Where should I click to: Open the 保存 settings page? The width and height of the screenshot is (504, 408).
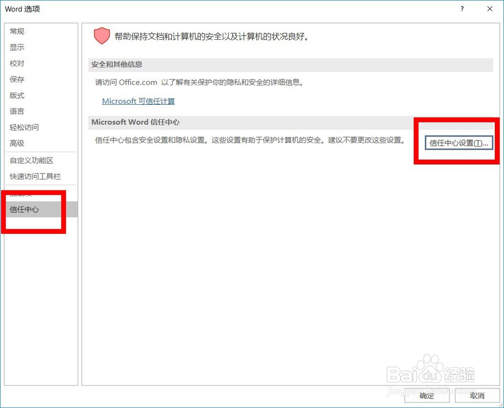click(x=17, y=79)
